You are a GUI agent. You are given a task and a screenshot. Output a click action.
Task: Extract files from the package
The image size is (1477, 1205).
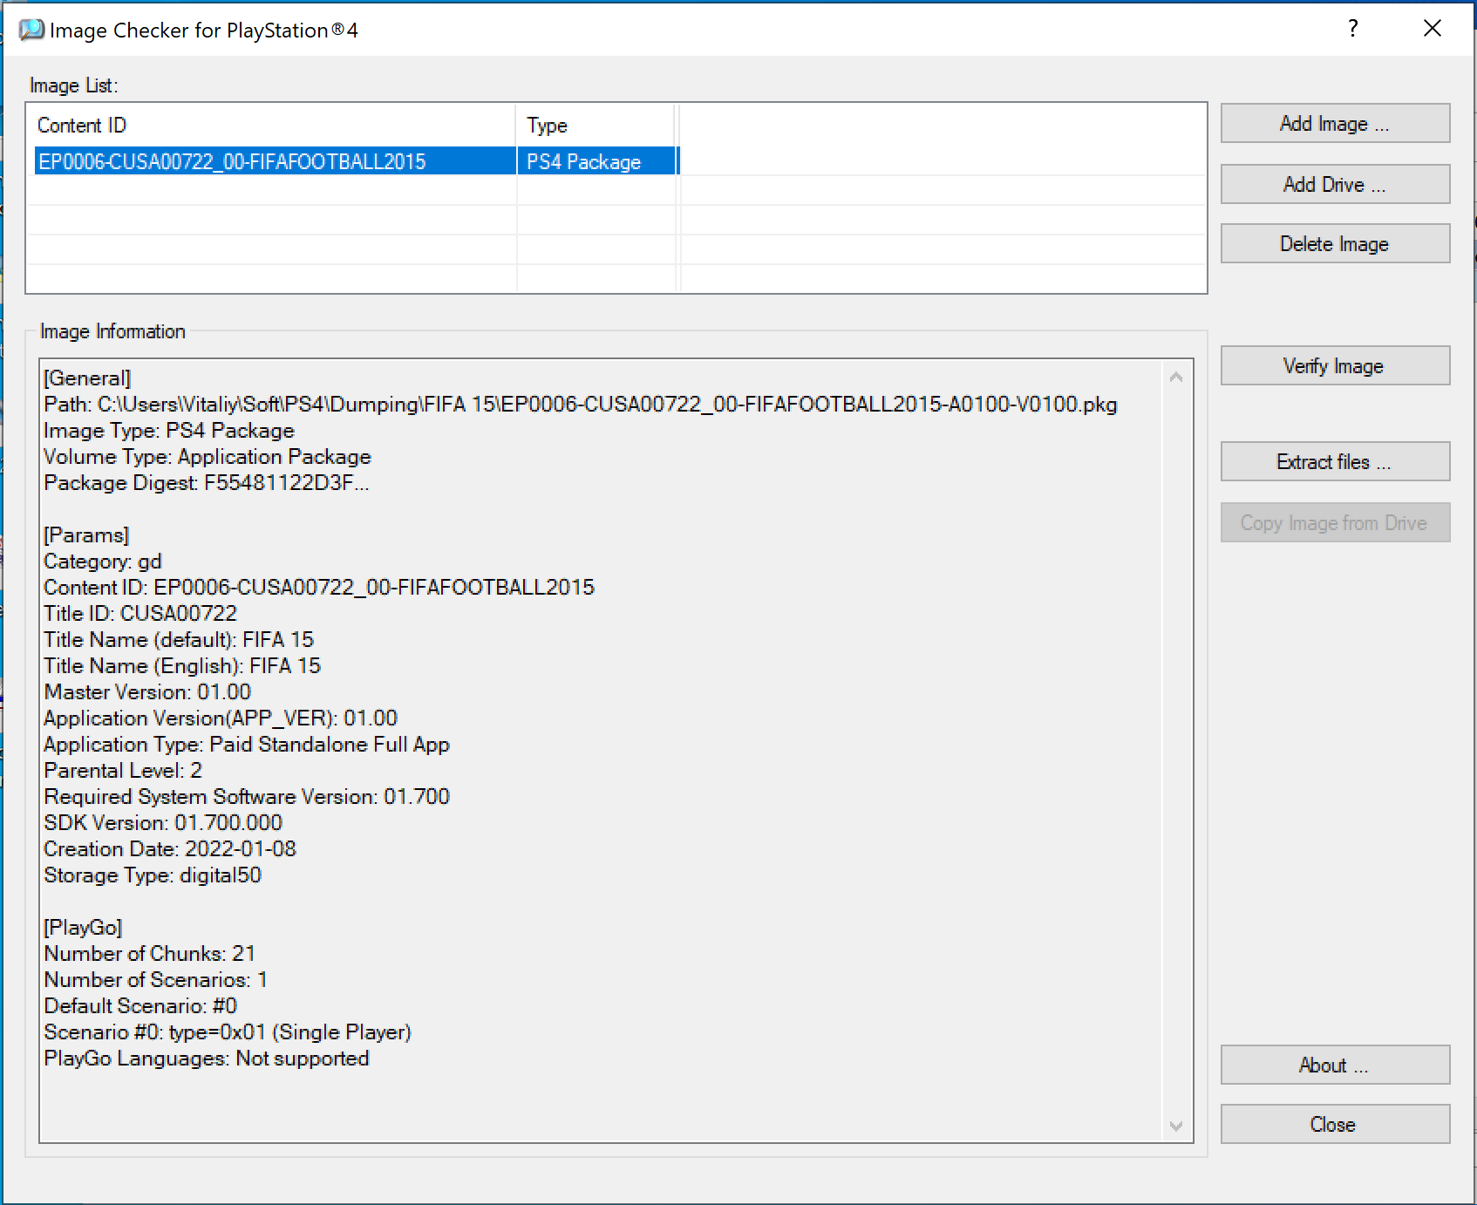point(1335,462)
